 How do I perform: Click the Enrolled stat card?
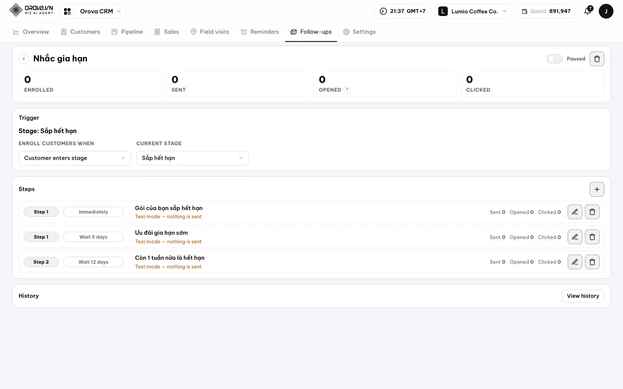pos(90,84)
